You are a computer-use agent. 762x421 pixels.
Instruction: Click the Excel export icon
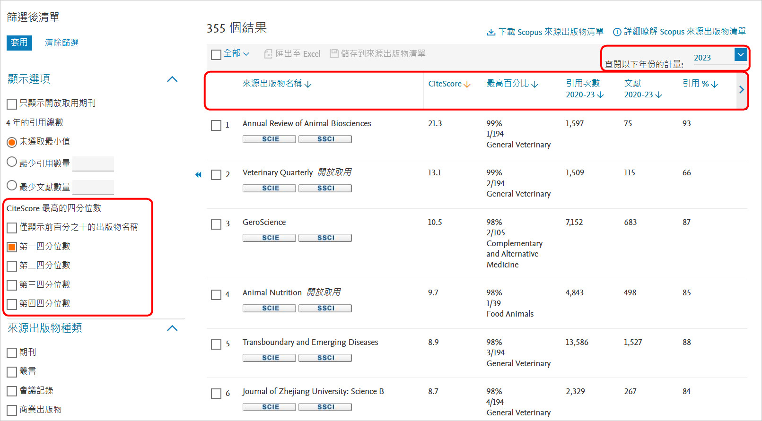268,54
